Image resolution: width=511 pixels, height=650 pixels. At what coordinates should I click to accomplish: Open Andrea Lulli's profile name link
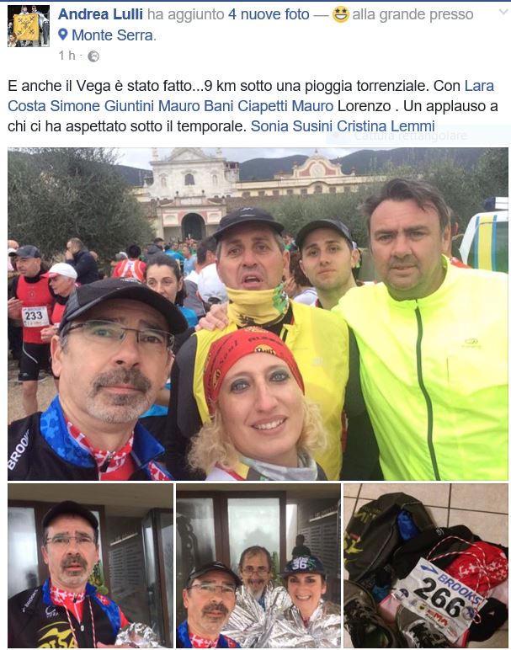tap(100, 14)
